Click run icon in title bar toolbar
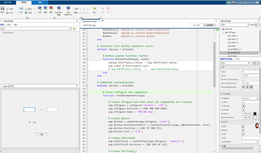Screen dimensions: 261x153 coord(229,2)
